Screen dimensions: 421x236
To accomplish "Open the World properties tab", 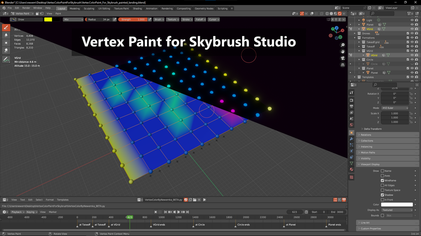I will 351,125.
